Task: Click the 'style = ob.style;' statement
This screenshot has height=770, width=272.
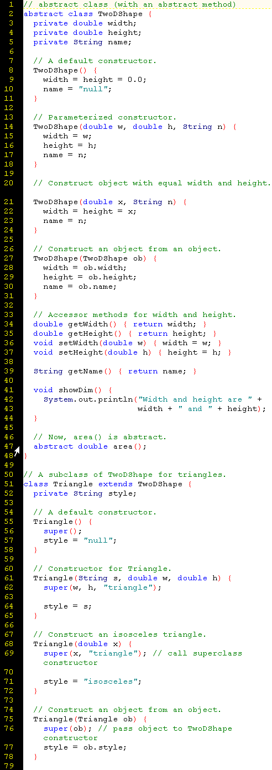Action: (x=85, y=747)
